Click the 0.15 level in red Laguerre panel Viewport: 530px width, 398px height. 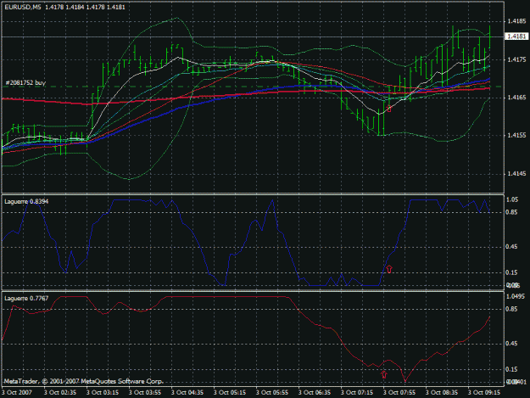coord(511,369)
